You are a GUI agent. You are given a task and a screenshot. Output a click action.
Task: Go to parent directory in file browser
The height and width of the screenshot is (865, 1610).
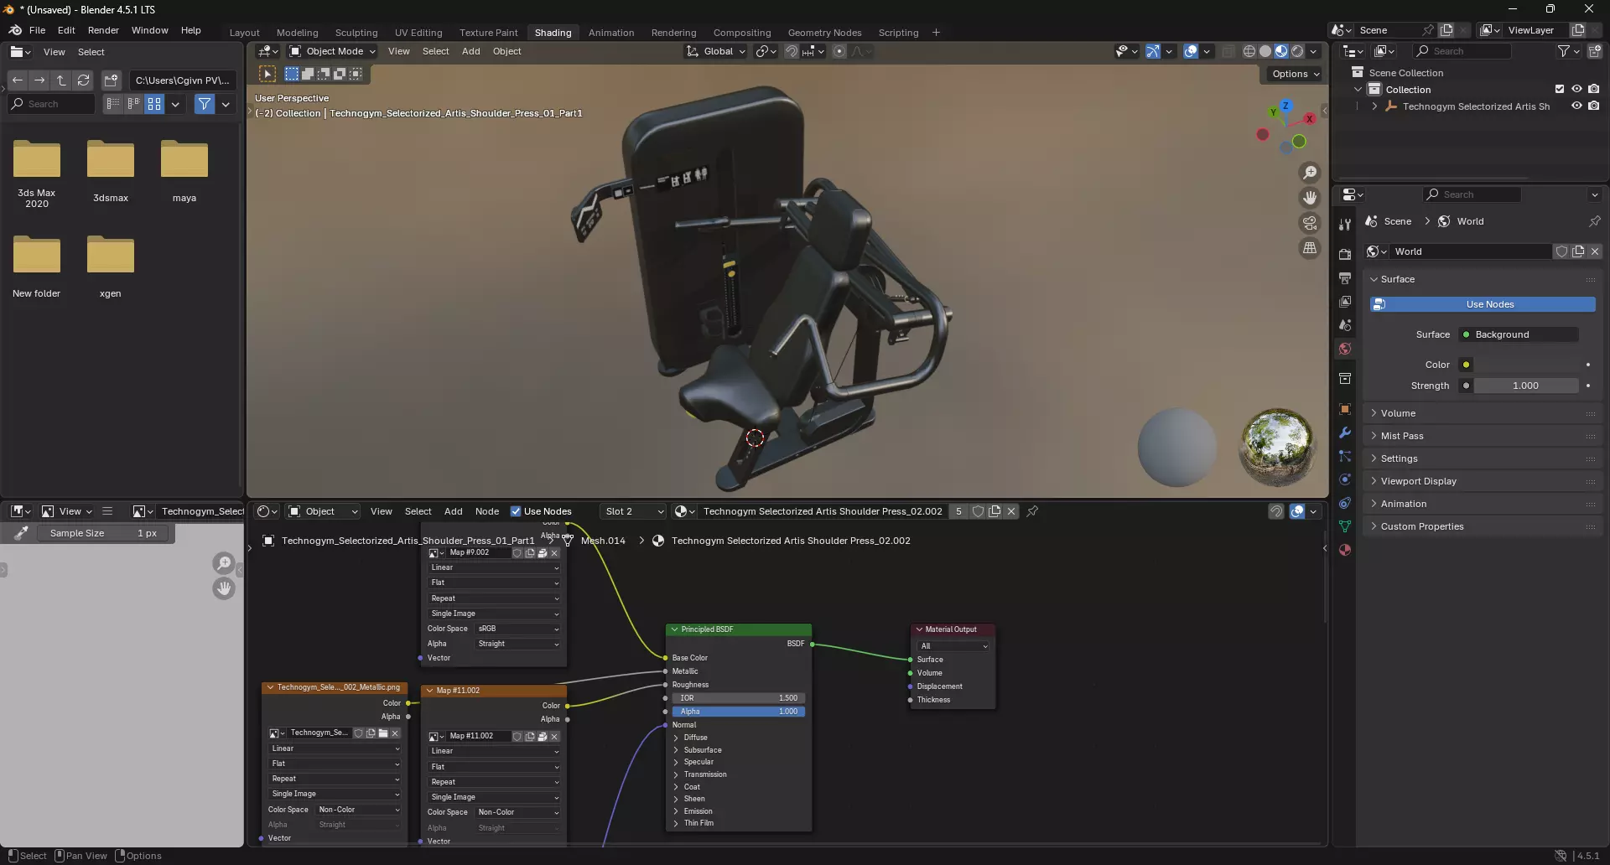pyautogui.click(x=61, y=80)
